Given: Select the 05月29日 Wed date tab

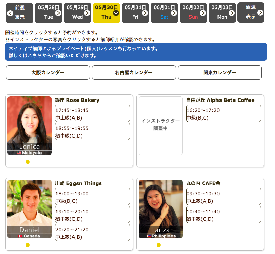Looking at the screenshot, I should coord(77,13).
